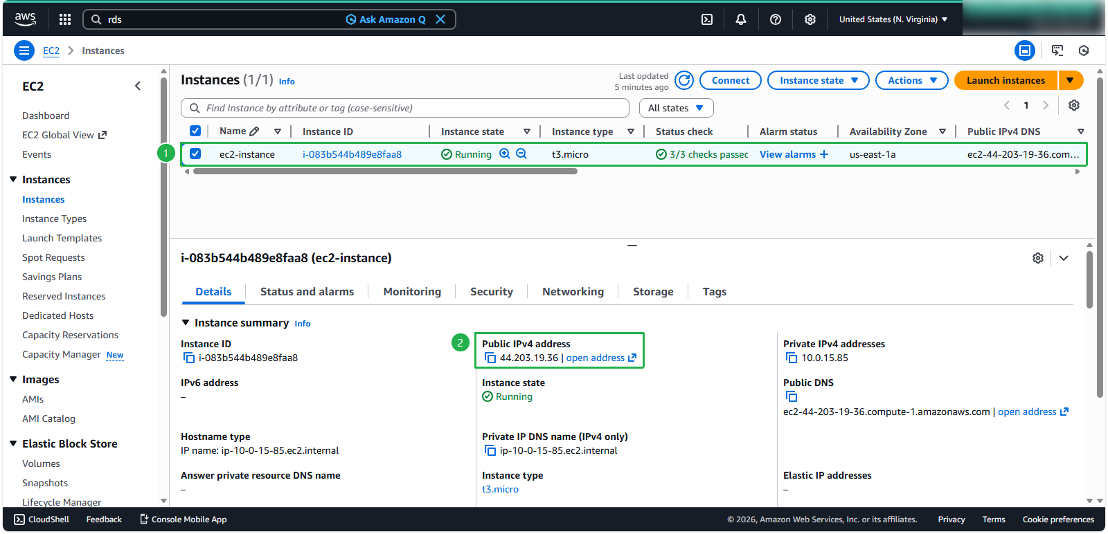Switch to the Networking tab
1108x534 pixels.
[x=573, y=292]
